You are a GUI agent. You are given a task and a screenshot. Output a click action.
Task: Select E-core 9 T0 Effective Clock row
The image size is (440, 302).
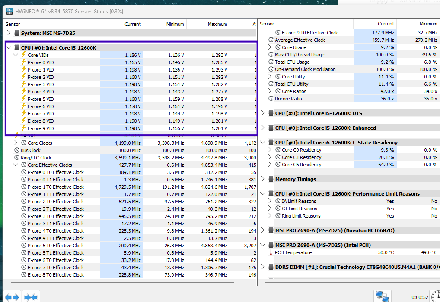(x=349, y=33)
